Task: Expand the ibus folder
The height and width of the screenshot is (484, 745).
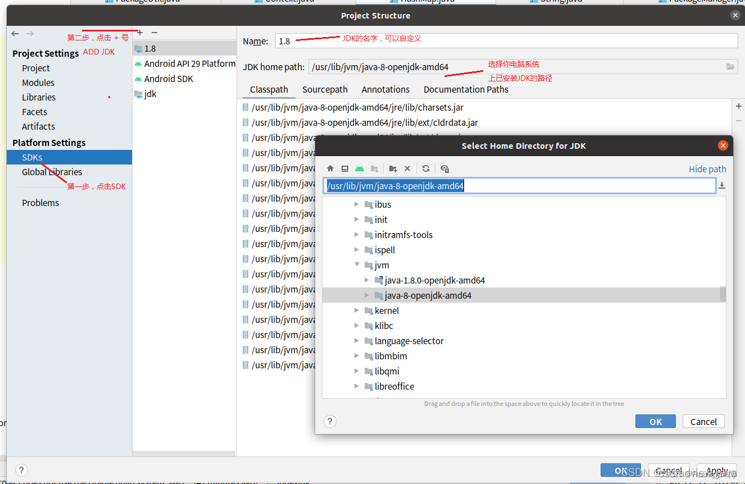Action: 357,204
